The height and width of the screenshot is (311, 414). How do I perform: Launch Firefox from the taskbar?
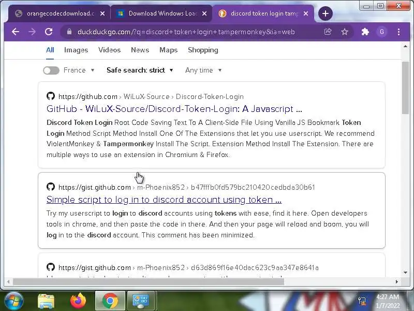click(x=78, y=301)
